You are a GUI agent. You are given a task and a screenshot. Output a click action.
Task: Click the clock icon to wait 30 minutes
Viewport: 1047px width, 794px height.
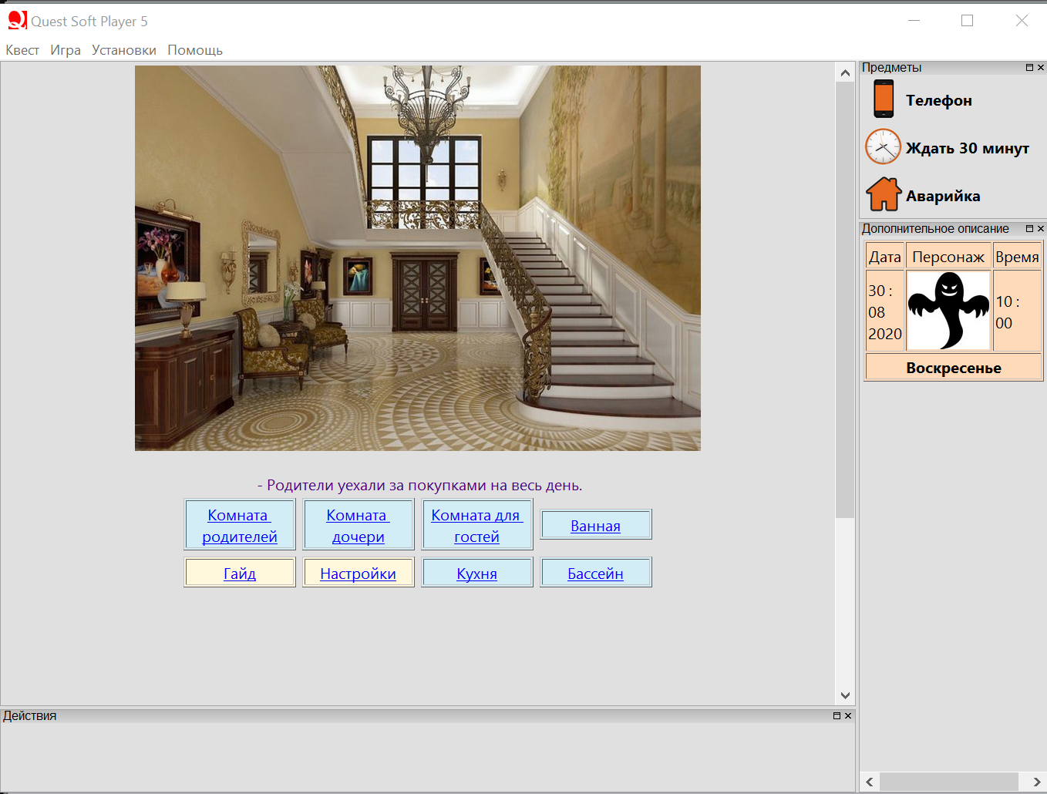click(x=883, y=146)
